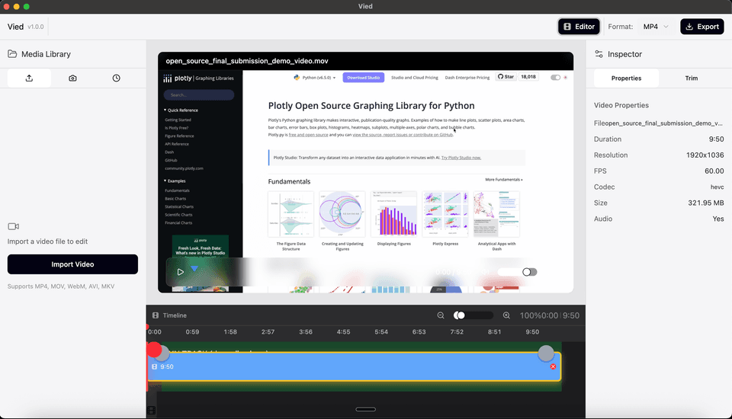Click the red playhead marker
The width and height of the screenshot is (732, 419).
coord(153,349)
